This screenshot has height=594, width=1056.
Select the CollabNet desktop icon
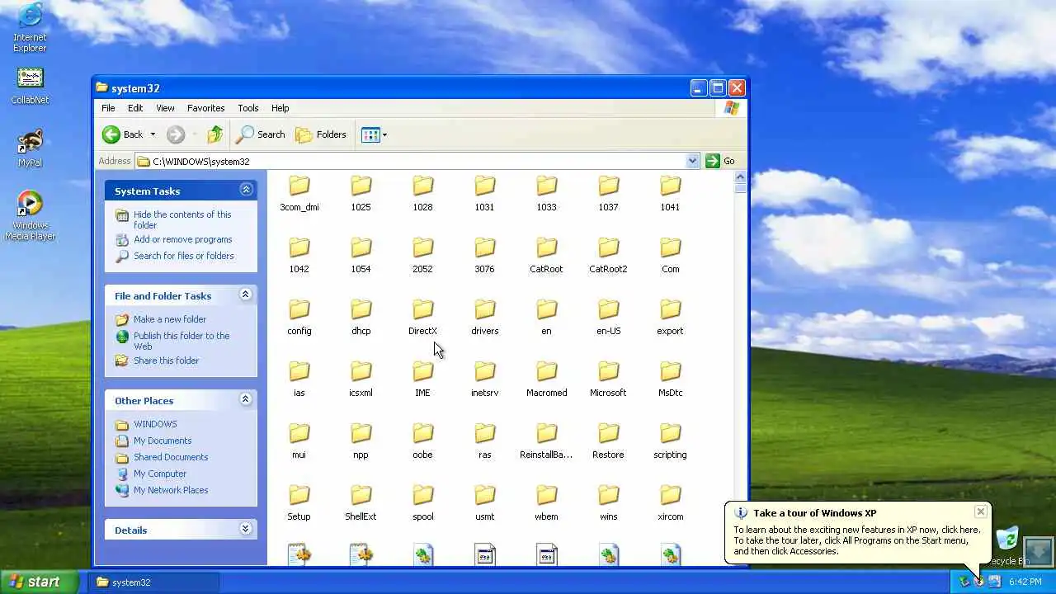[x=30, y=86]
